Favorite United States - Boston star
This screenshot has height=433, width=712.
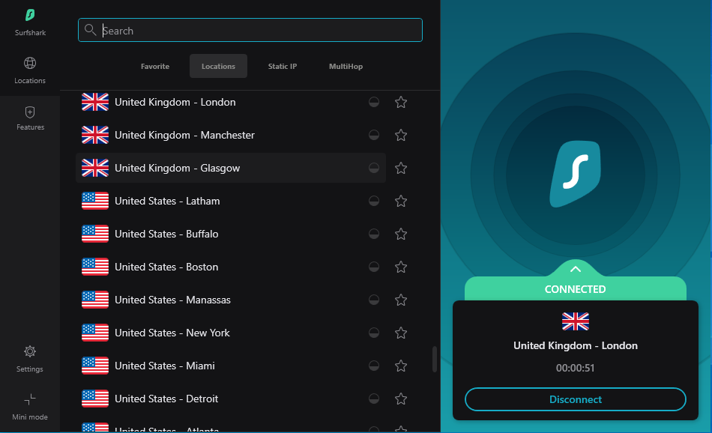tap(401, 267)
